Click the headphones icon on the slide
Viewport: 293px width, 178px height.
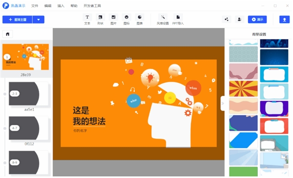[133, 90]
